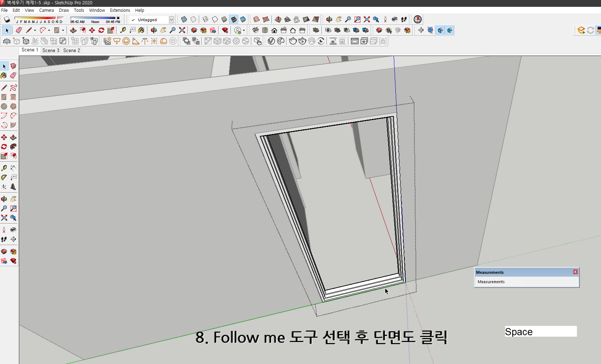The width and height of the screenshot is (601, 364).
Task: Close the Measurements panel
Action: pos(575,272)
